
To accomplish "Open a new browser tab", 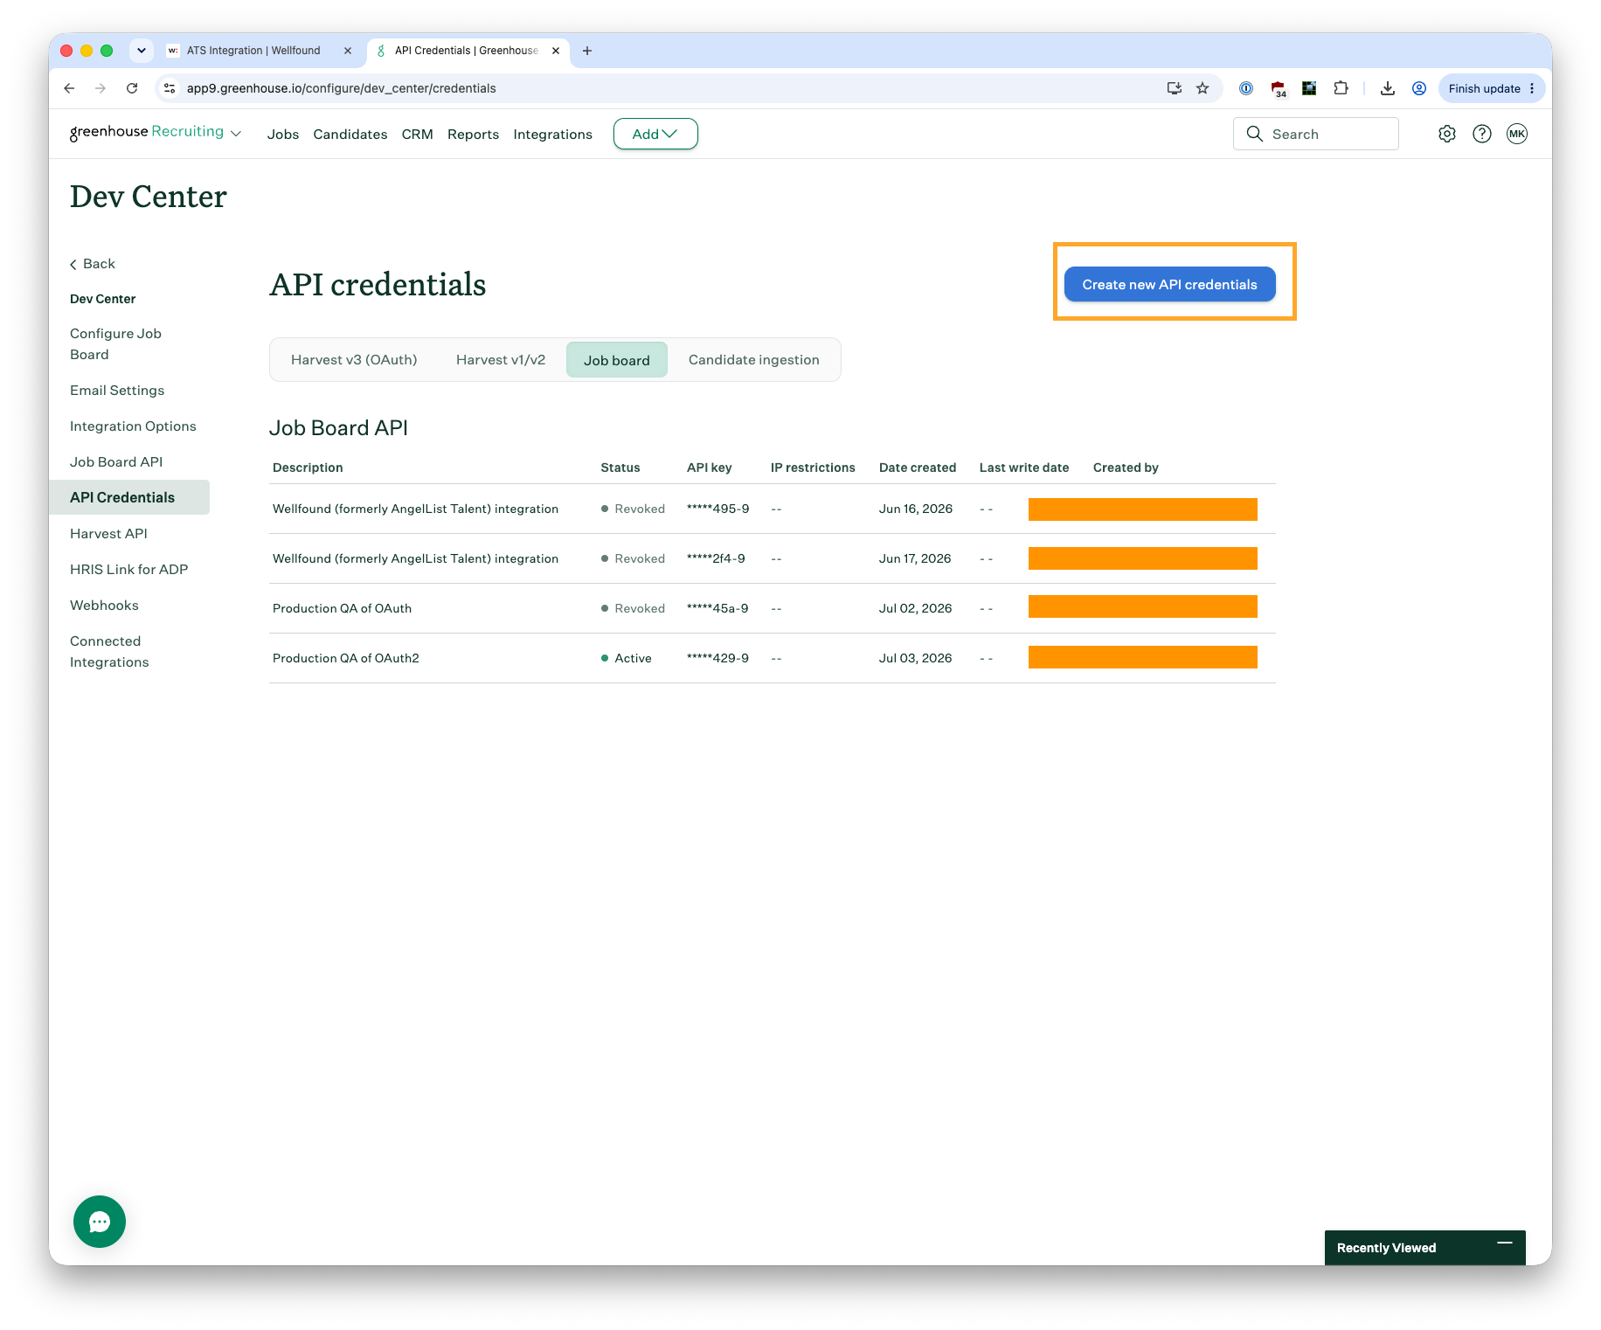I will [x=587, y=51].
